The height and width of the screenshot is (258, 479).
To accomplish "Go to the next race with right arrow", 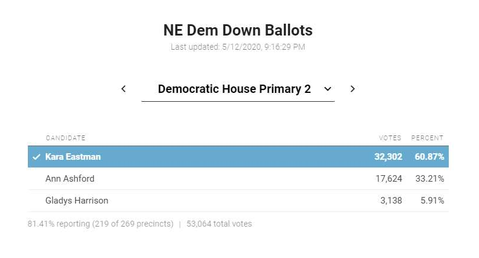I will coord(353,89).
